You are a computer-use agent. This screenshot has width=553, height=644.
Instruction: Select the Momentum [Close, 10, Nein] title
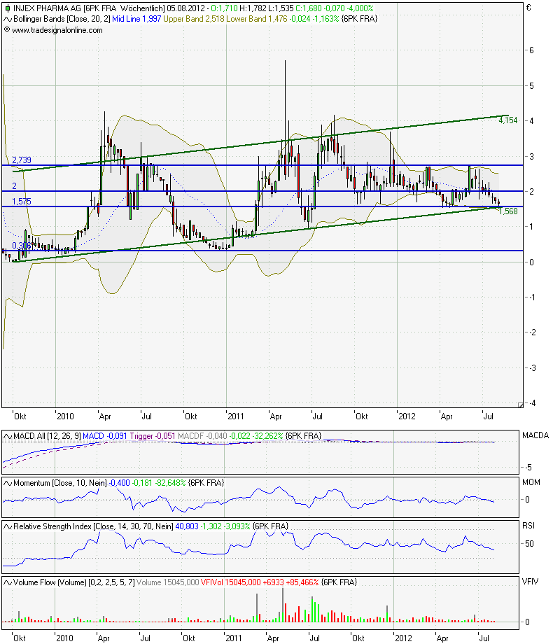click(x=60, y=484)
